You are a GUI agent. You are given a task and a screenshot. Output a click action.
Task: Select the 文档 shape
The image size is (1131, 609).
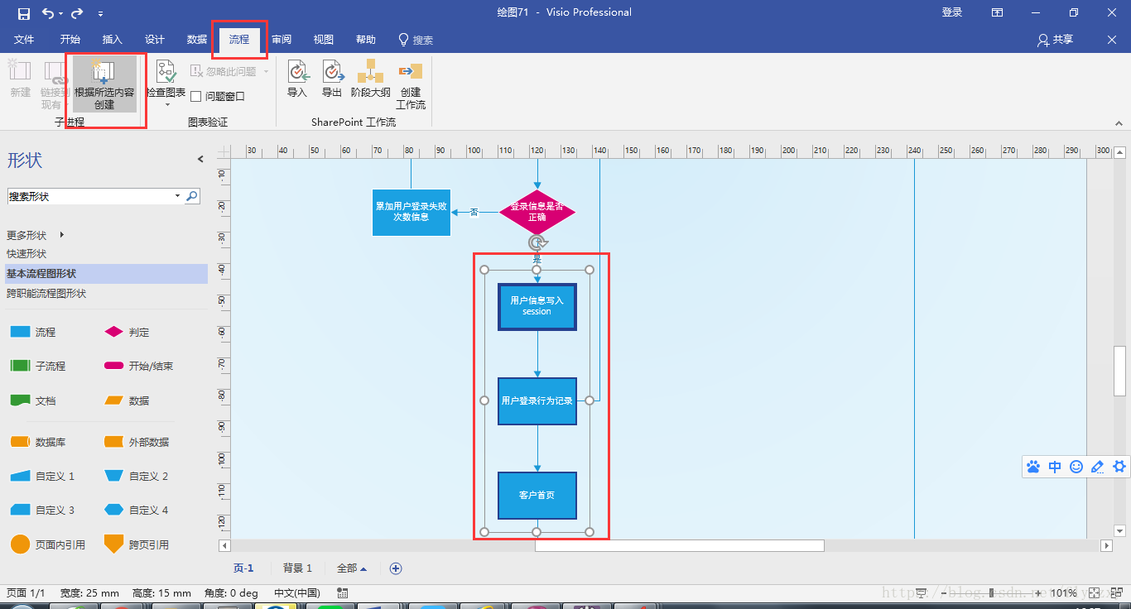[33, 400]
